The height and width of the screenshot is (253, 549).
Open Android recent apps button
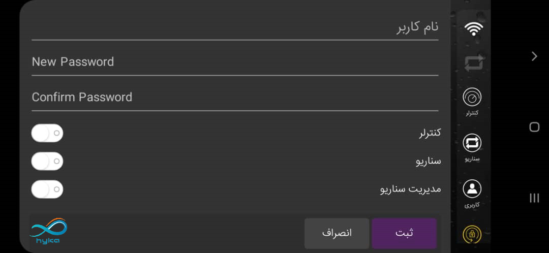[x=534, y=198]
